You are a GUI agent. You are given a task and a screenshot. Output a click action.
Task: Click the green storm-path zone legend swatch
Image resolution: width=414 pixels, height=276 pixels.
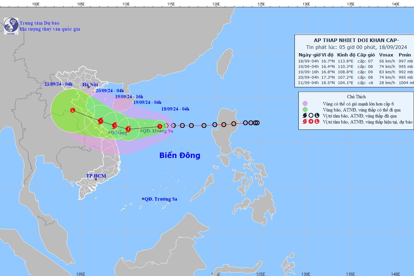click(305, 110)
